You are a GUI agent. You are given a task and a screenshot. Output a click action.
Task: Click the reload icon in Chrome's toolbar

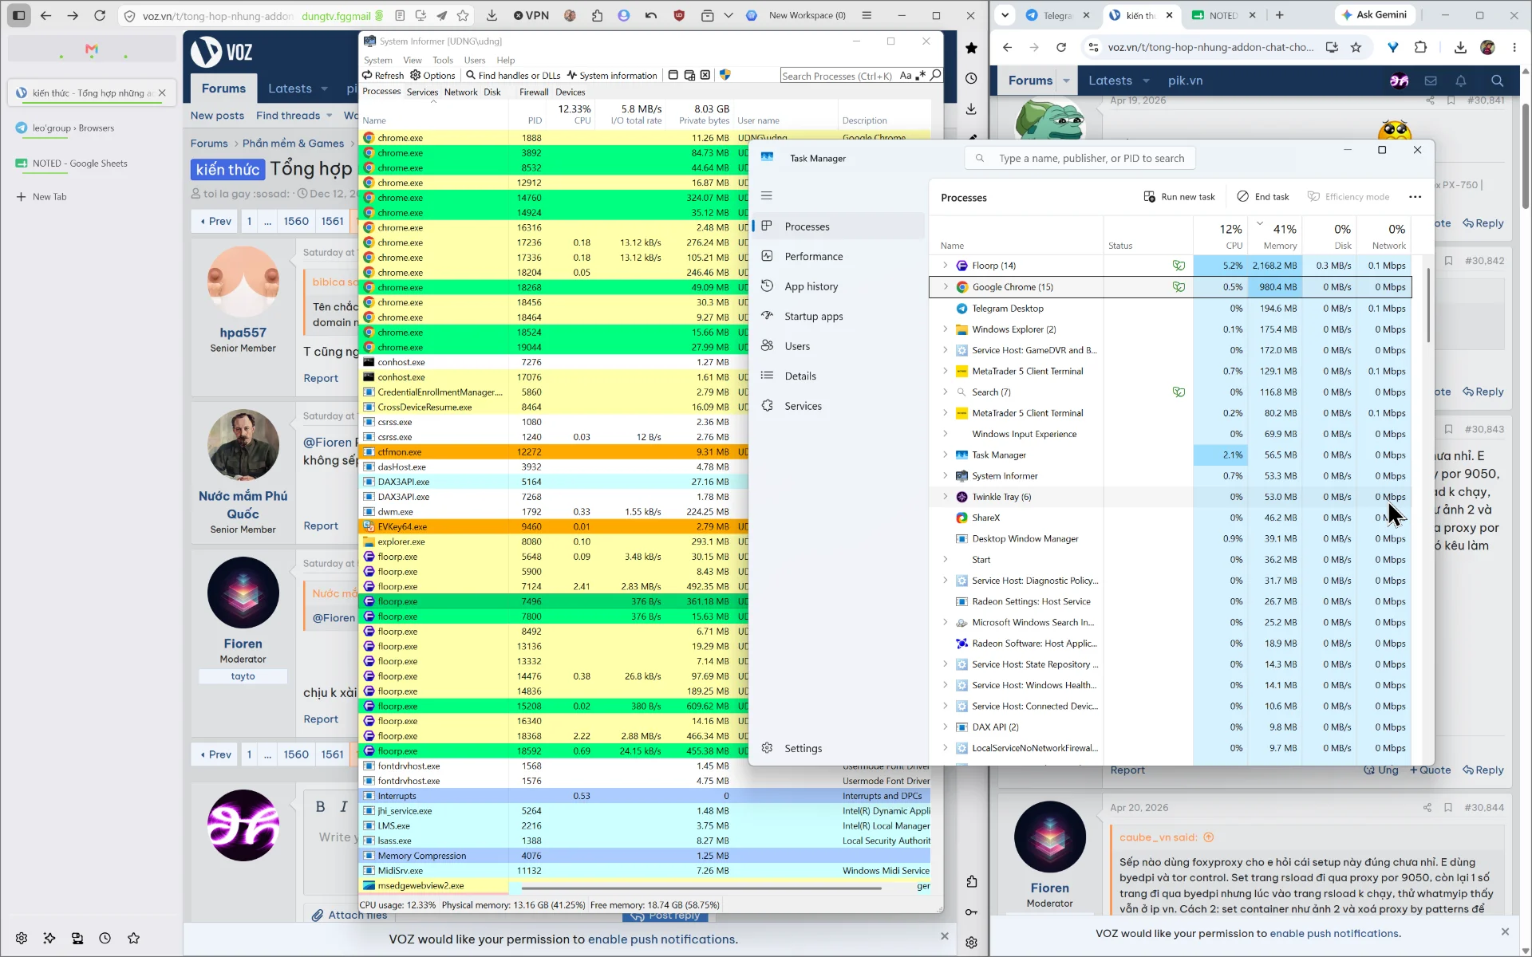(x=1061, y=47)
